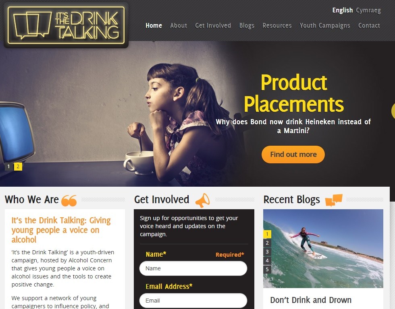Go to the Resources page
Image resolution: width=395 pixels, height=309 pixels.
(277, 25)
